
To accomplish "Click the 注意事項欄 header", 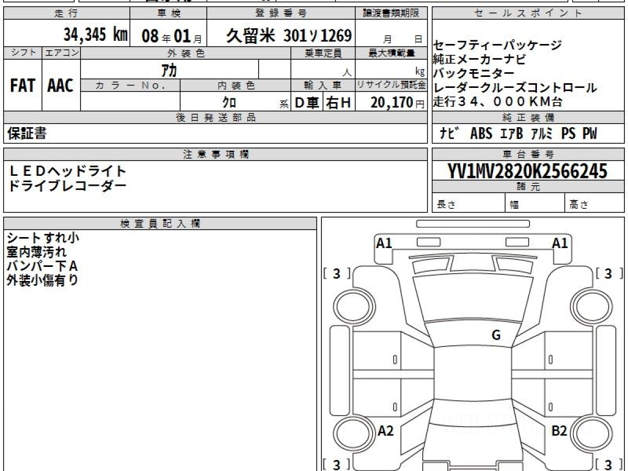I will coord(216,154).
